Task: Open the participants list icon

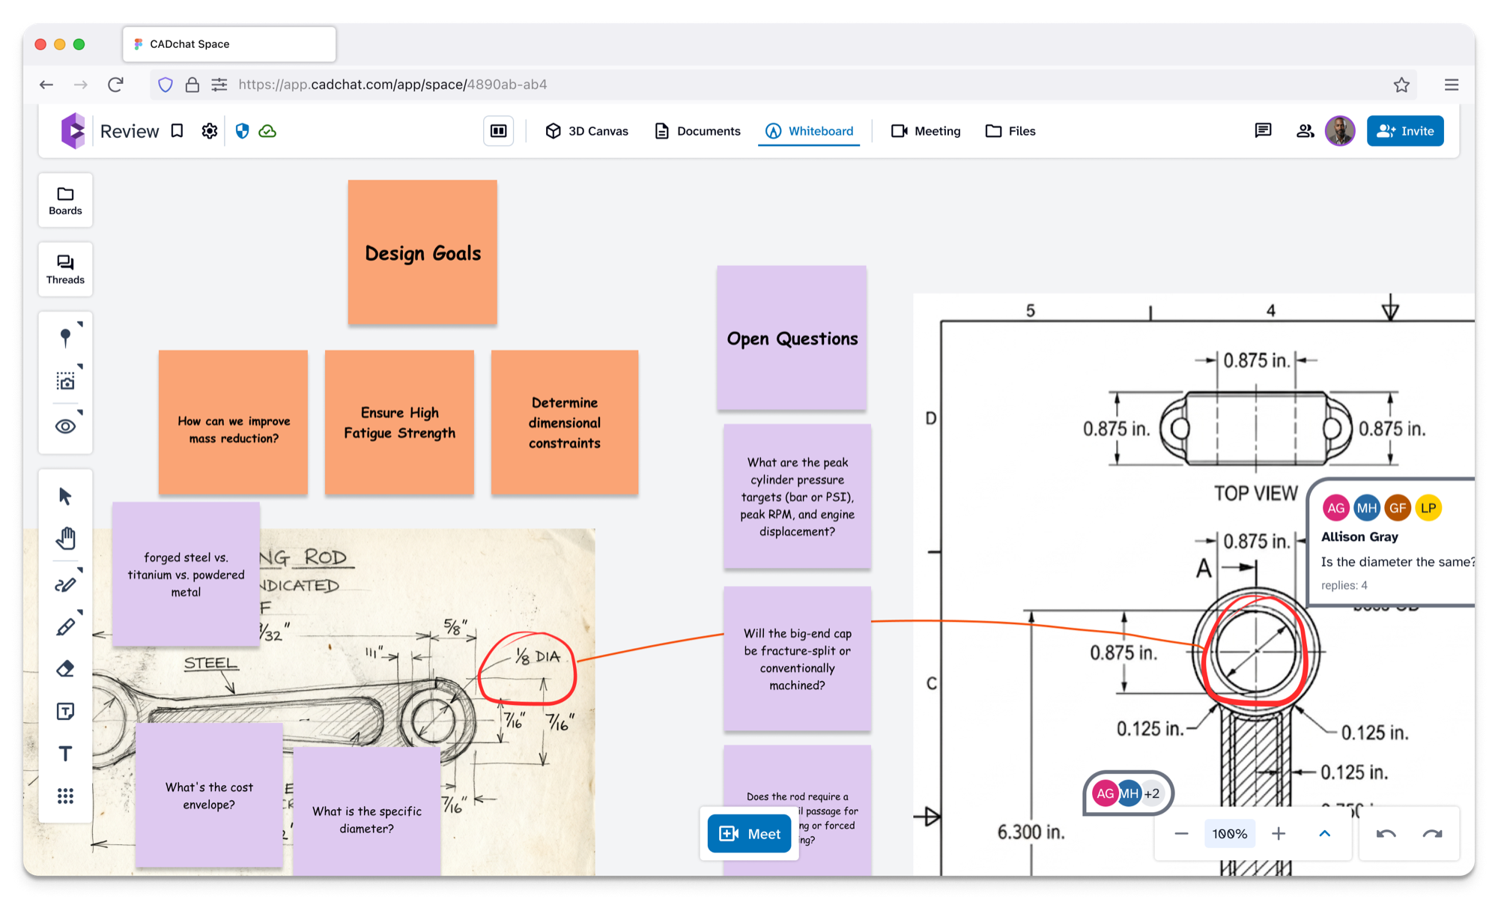Action: [x=1305, y=131]
